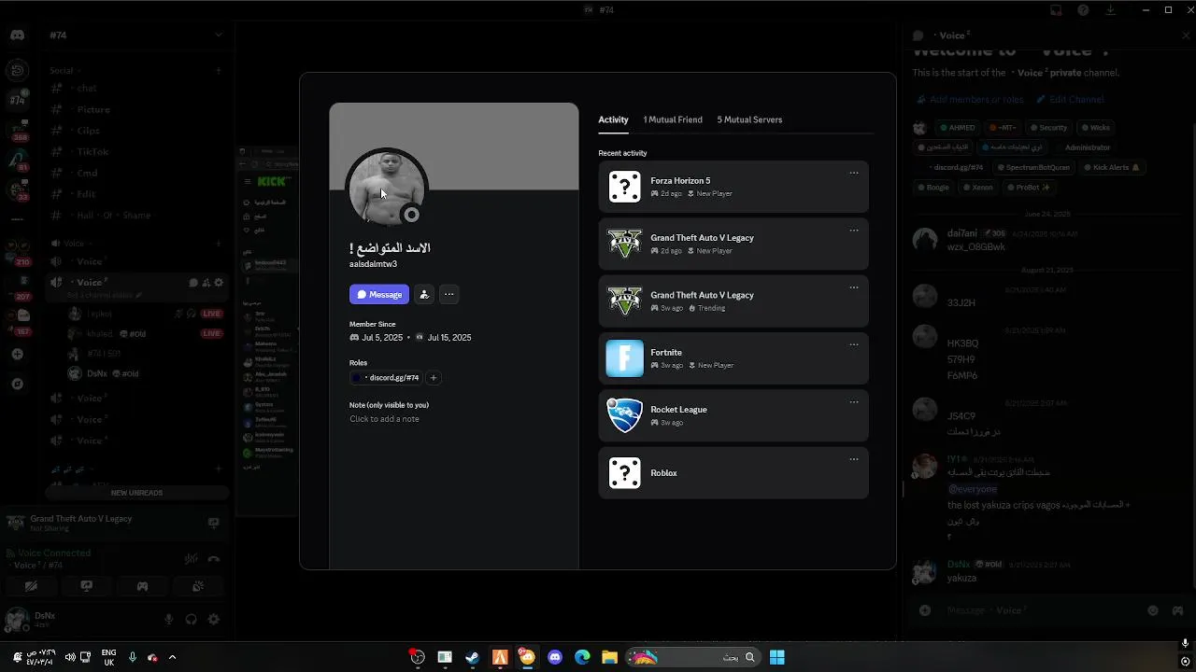Open the user's profile avatar

[387, 189]
